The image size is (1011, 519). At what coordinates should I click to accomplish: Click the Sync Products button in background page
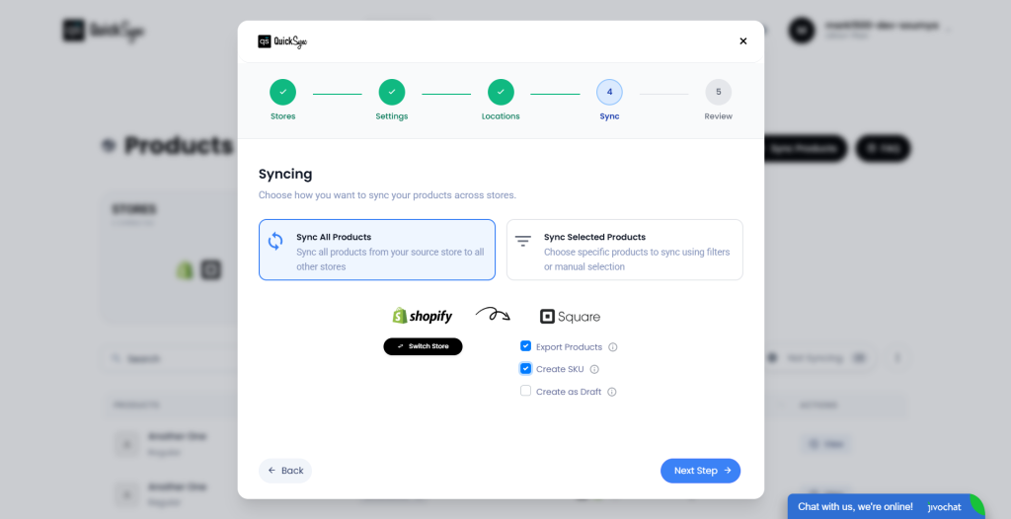(x=806, y=148)
